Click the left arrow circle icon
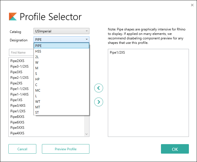 pos(99,88)
